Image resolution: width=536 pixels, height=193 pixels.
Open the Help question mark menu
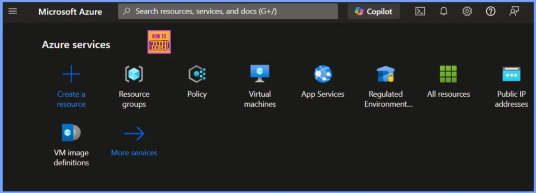490,12
